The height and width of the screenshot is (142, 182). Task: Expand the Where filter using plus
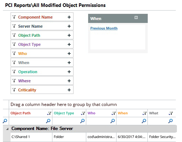(x=69, y=81)
